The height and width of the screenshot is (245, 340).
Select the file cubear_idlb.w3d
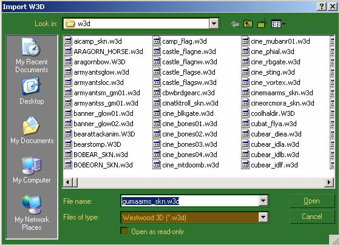(270, 155)
